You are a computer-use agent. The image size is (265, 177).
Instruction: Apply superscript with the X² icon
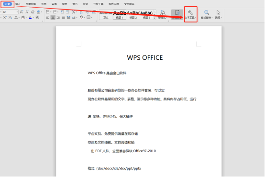click(5, 17)
